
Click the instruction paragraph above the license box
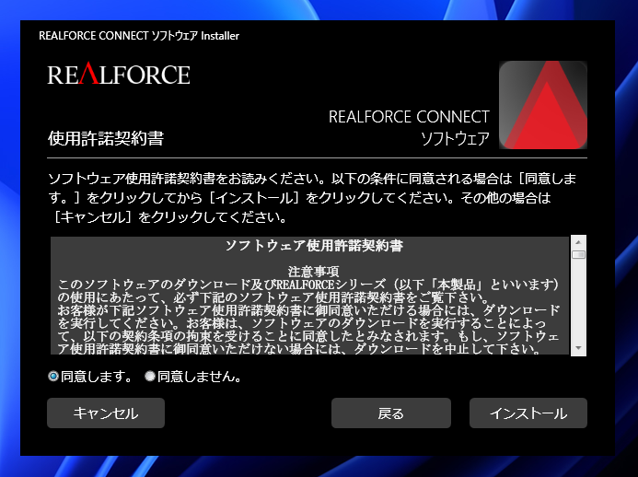click(x=312, y=198)
